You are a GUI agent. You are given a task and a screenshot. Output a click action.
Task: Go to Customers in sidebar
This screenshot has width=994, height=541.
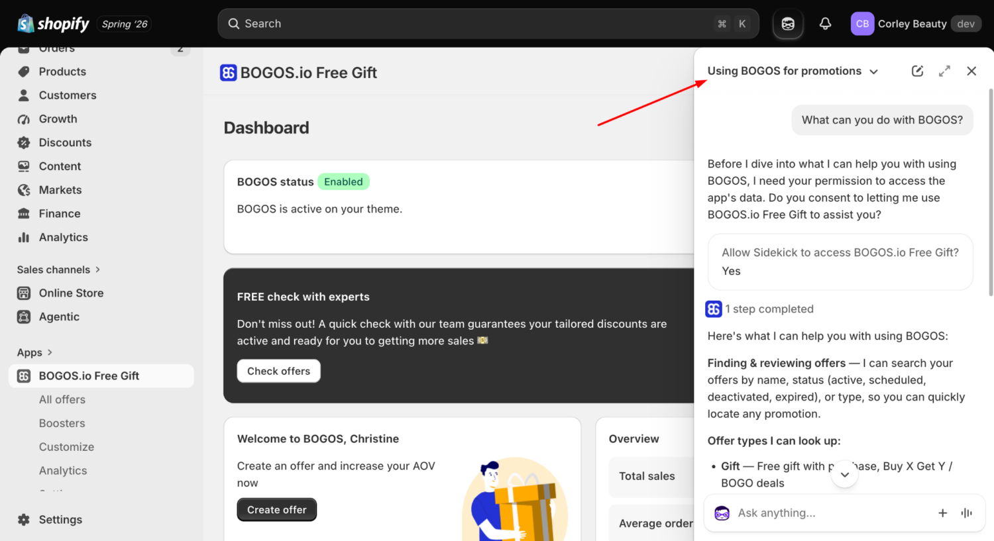[x=68, y=95]
